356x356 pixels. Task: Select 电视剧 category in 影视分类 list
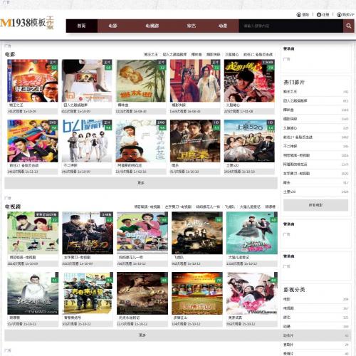point(288,308)
